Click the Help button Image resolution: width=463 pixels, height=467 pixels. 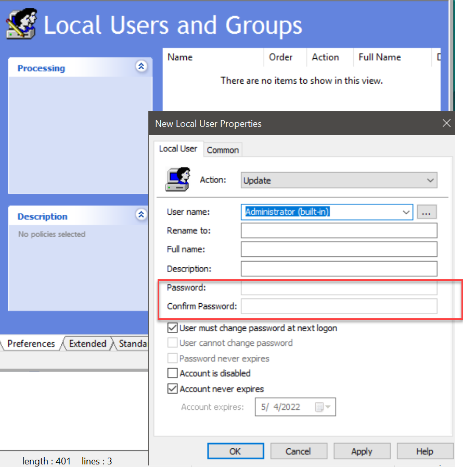click(425, 451)
